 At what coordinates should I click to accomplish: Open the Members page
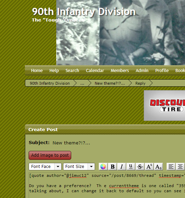[x=120, y=70]
